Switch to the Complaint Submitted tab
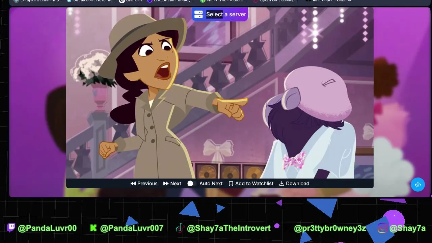Image resolution: width=432 pixels, height=243 pixels. click(38, 1)
